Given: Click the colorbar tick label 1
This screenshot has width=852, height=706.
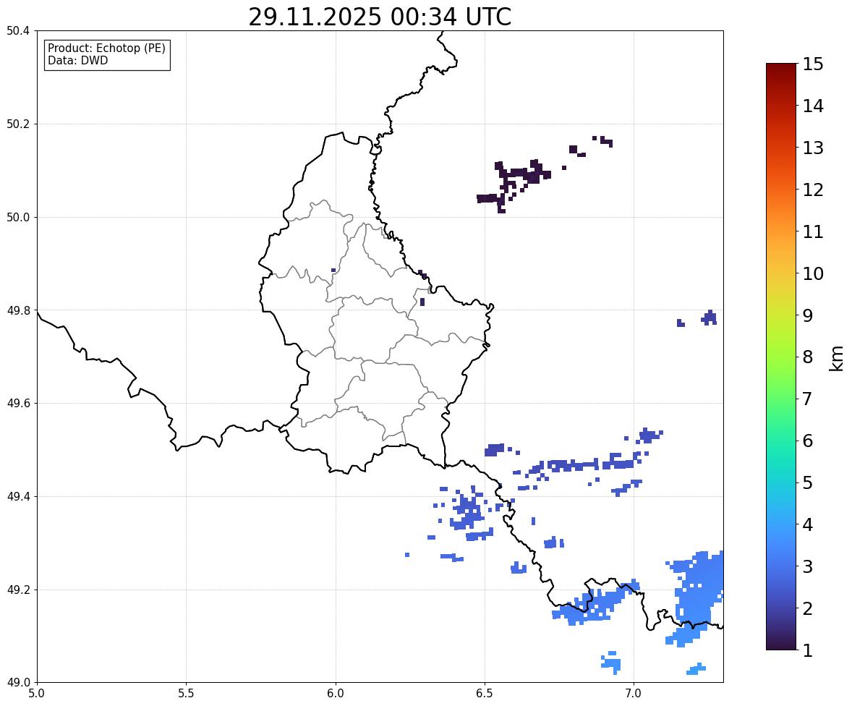Looking at the screenshot, I should point(808,650).
